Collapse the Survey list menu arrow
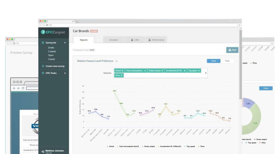Viewport: 280px width, 154px height. pos(65,43)
